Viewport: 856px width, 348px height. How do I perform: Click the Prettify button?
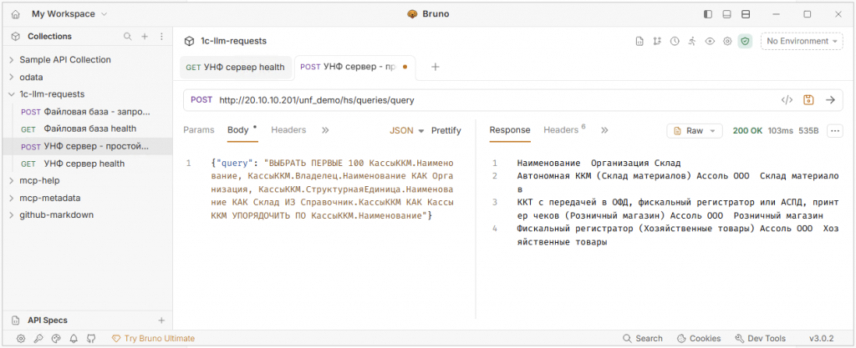446,130
